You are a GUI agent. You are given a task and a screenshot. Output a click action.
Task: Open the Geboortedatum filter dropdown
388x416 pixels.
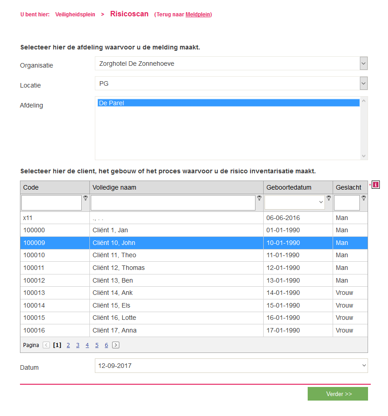pos(295,203)
